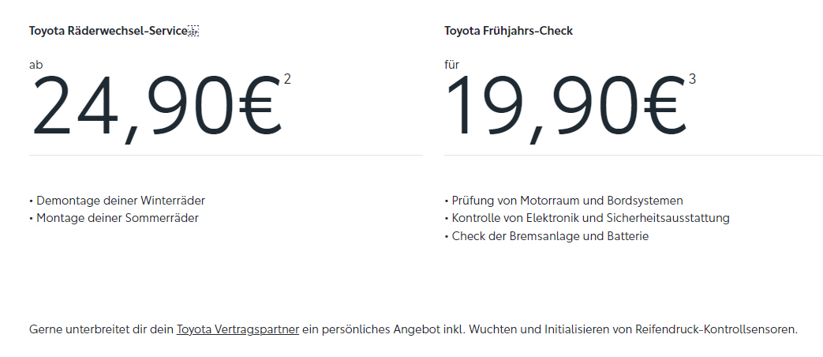Screen dimensions: 823x357
Task: Click the 'ab' label above 24,90€
Action: coord(36,65)
